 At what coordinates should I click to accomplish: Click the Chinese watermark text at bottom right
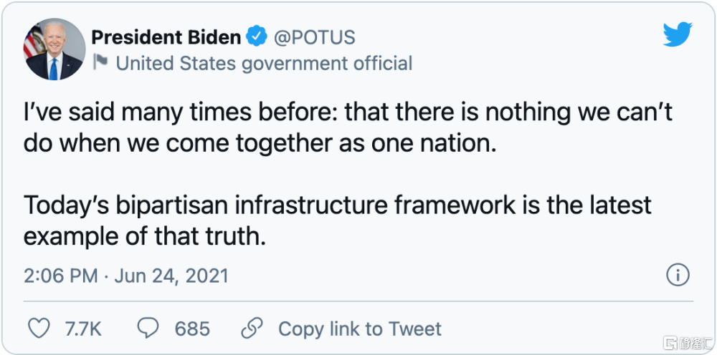[x=694, y=343]
